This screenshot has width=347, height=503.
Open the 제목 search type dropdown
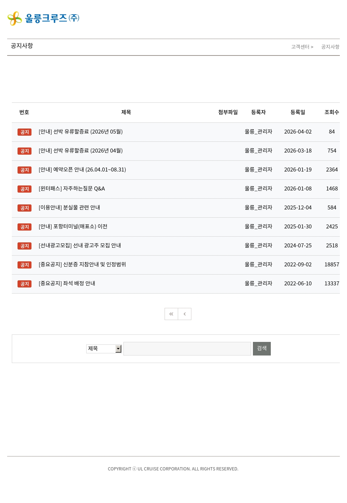(104, 349)
